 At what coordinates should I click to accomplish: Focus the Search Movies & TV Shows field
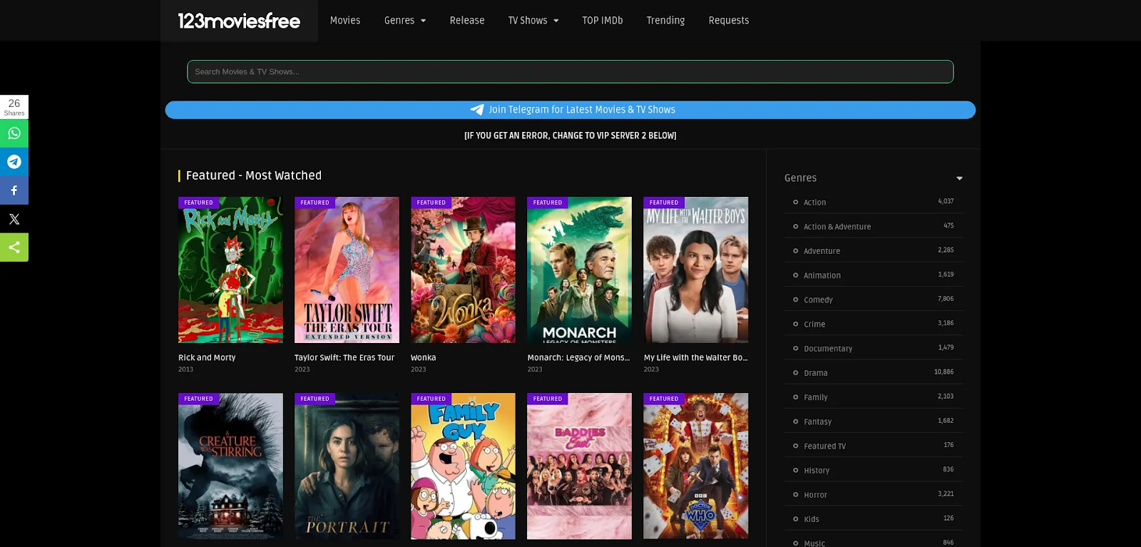point(570,71)
